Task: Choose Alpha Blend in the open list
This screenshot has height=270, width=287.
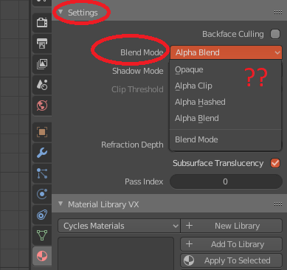Action: pyautogui.click(x=226, y=118)
